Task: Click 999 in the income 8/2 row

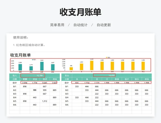Action: coord(45,90)
